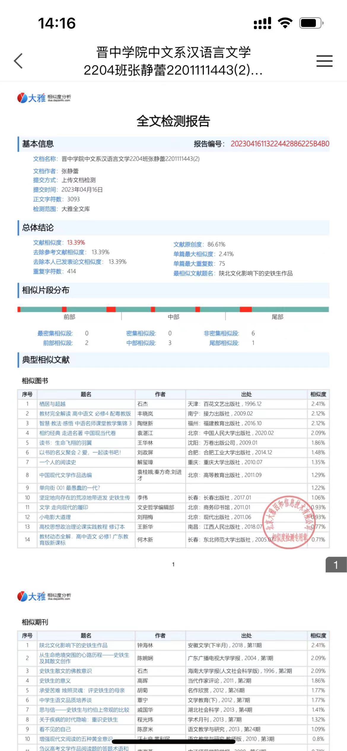Open book 以书的名义聚会 2
Image resolution: width=347 pixels, height=751 pixels.
point(80,453)
